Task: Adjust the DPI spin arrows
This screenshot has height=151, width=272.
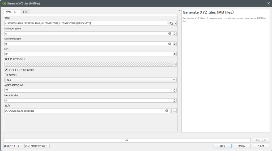Action: pos(175,54)
